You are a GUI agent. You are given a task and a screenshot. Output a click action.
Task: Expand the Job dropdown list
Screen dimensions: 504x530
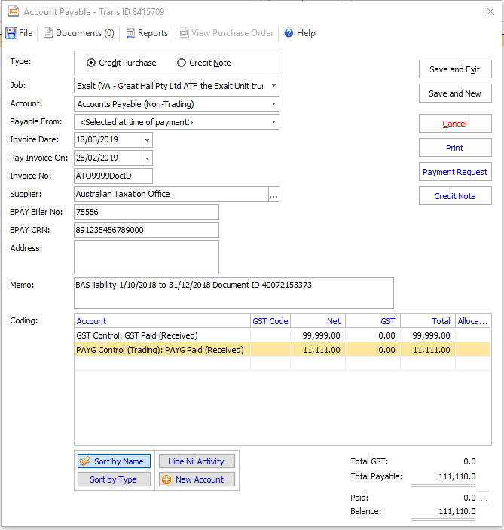tap(273, 86)
